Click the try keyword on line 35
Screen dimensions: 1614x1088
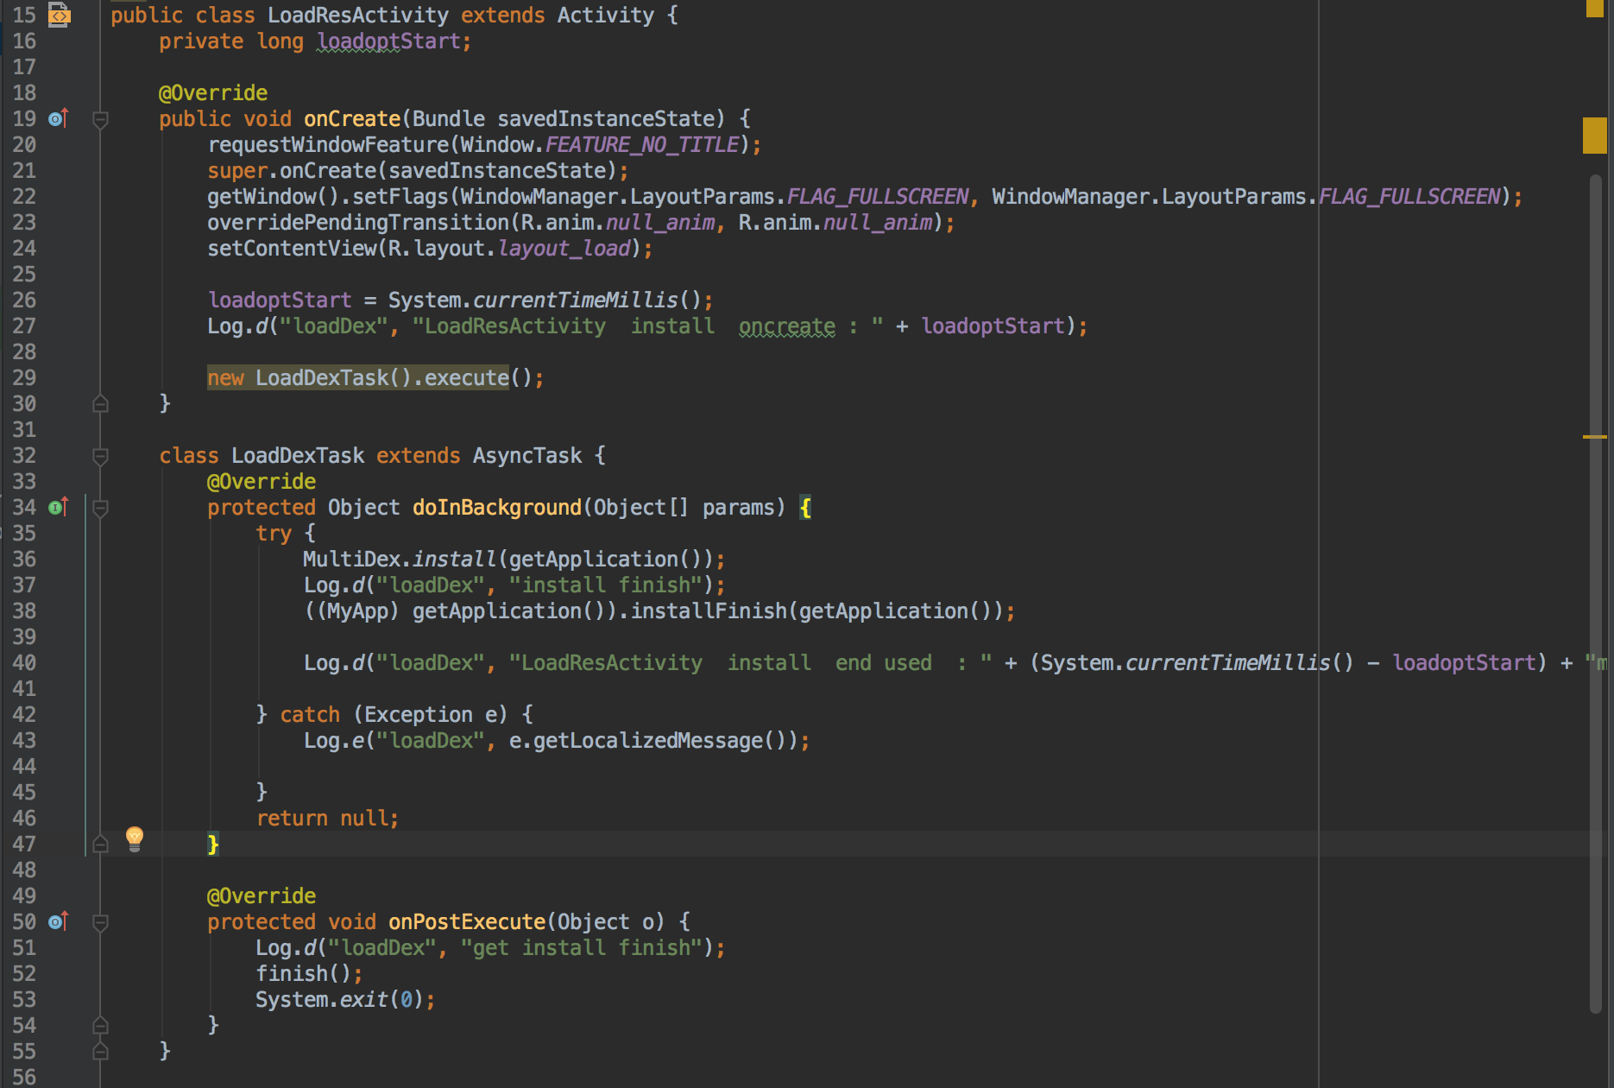[274, 533]
